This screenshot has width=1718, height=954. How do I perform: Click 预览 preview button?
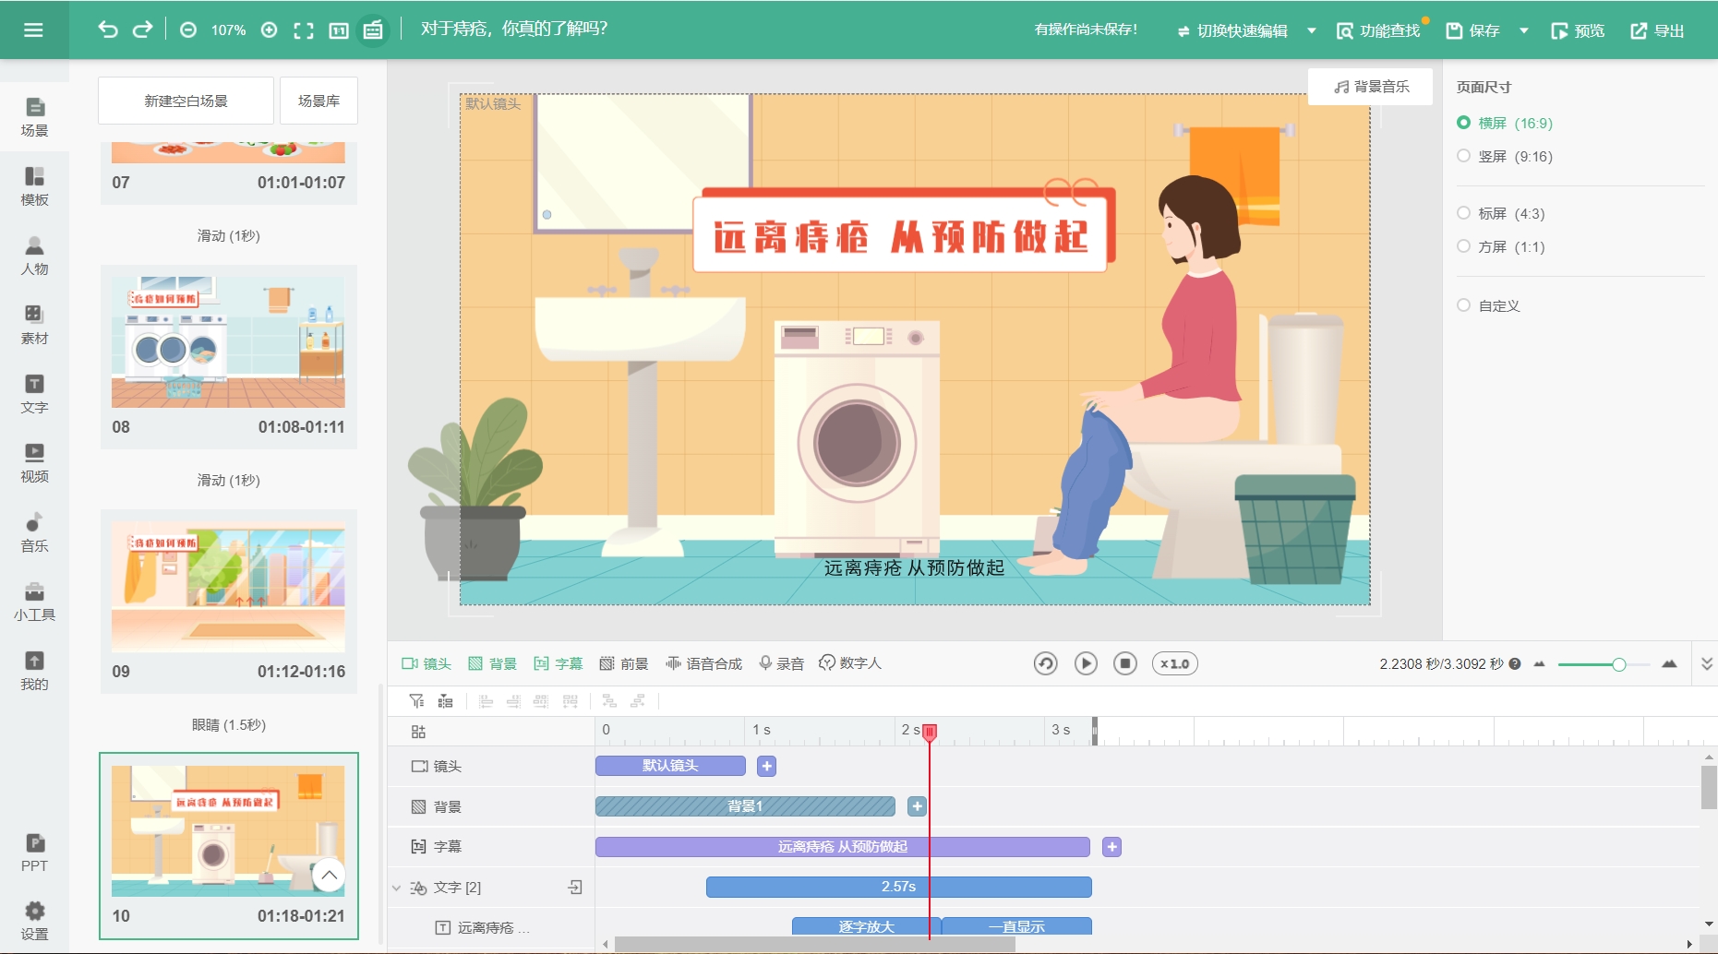click(1578, 30)
